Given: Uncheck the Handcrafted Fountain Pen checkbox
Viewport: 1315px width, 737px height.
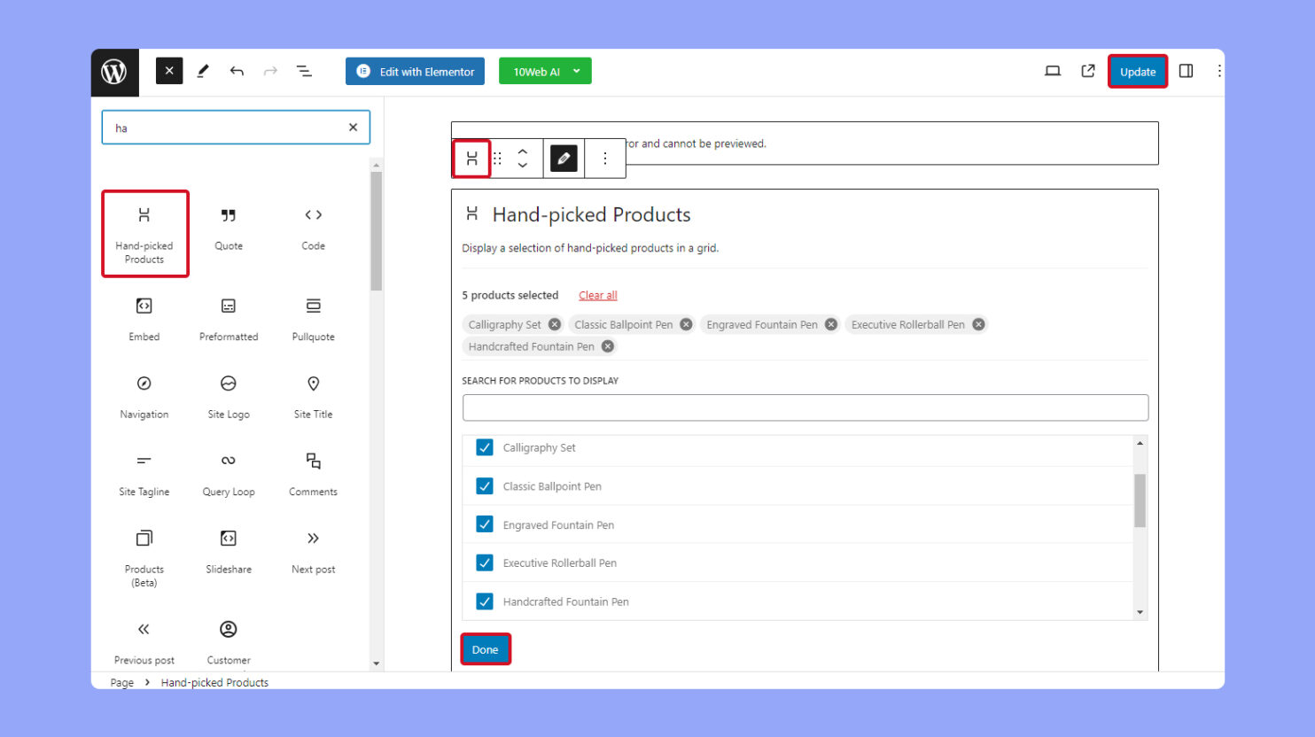Looking at the screenshot, I should coord(484,601).
